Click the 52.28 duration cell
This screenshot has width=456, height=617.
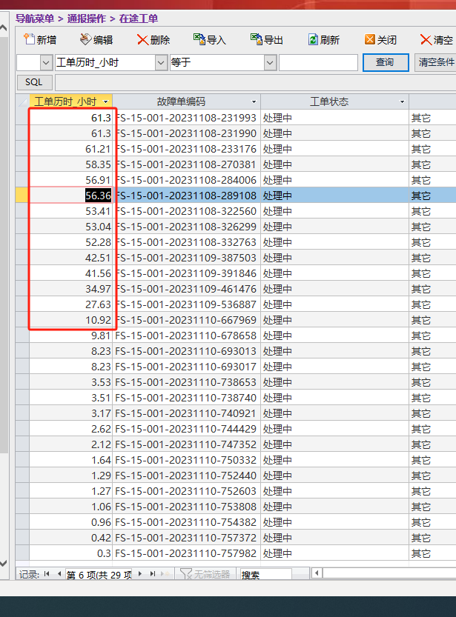(x=71, y=242)
